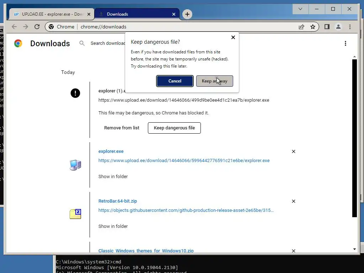Remove the explorer.exe entry from the downloads list
Image resolution: width=364 pixels, height=273 pixels.
coord(293,151)
